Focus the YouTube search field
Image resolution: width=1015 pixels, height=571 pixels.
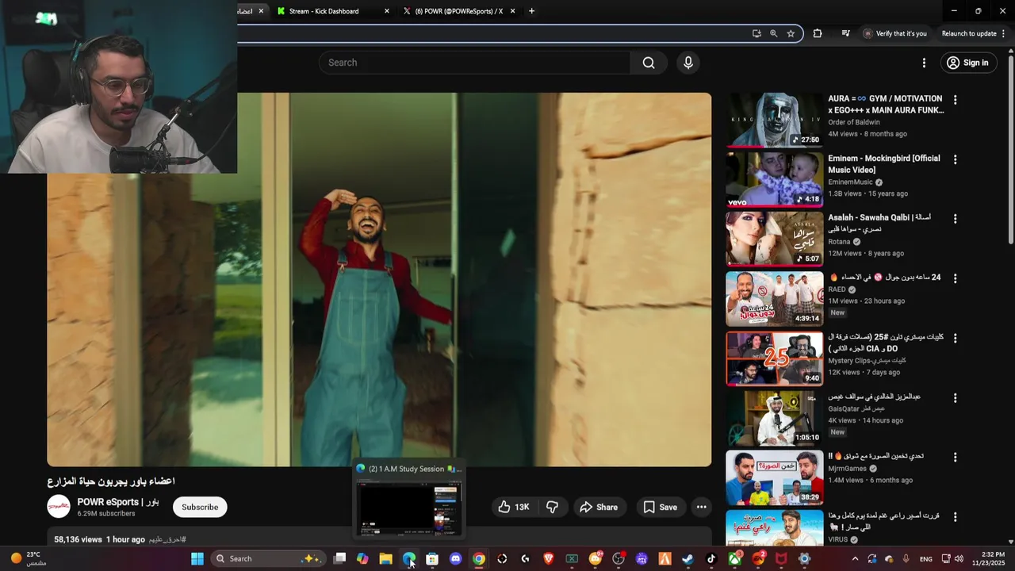click(x=474, y=63)
